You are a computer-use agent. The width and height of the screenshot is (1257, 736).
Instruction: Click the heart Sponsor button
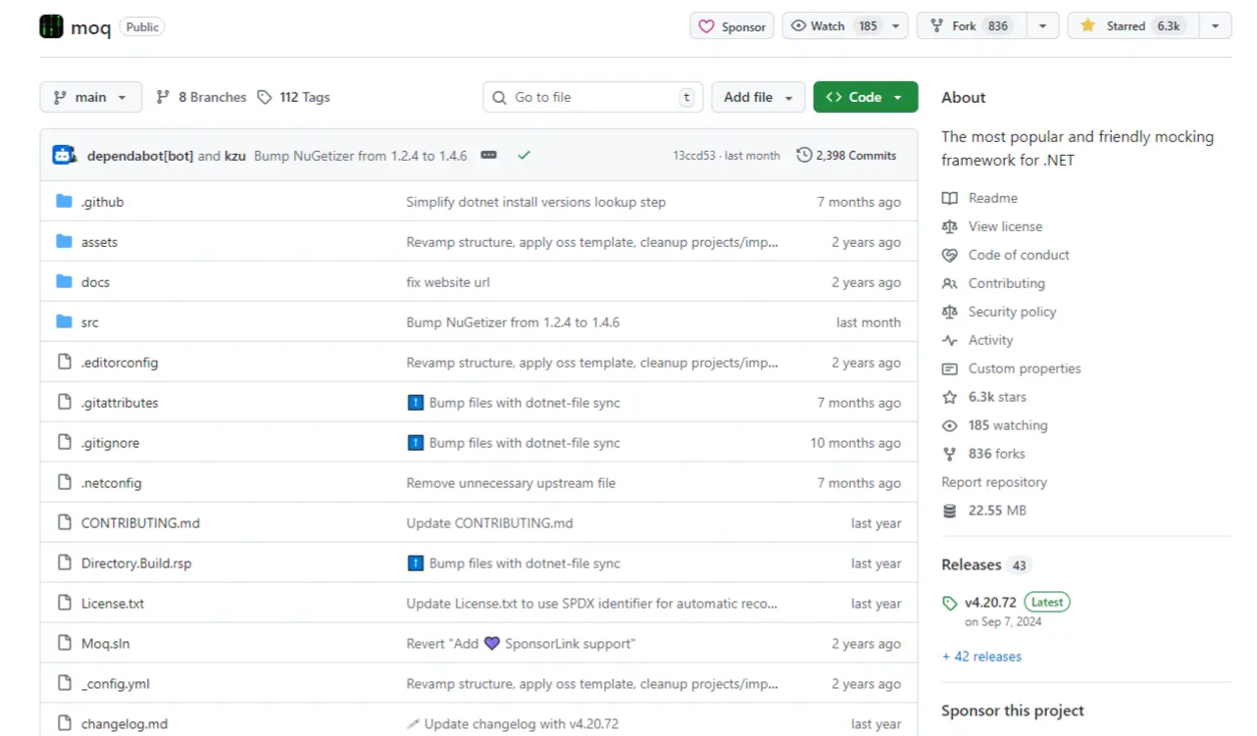coord(731,26)
